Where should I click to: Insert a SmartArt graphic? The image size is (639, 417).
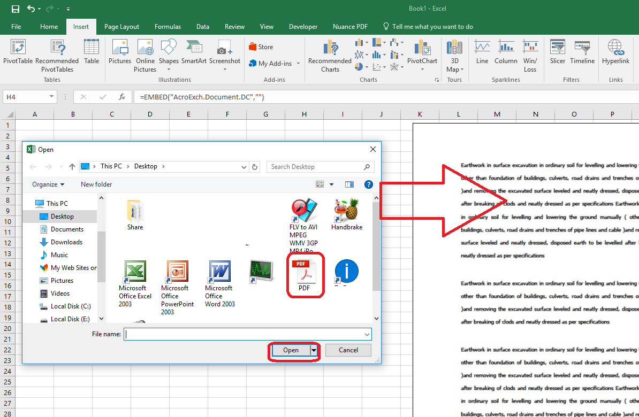coord(194,52)
